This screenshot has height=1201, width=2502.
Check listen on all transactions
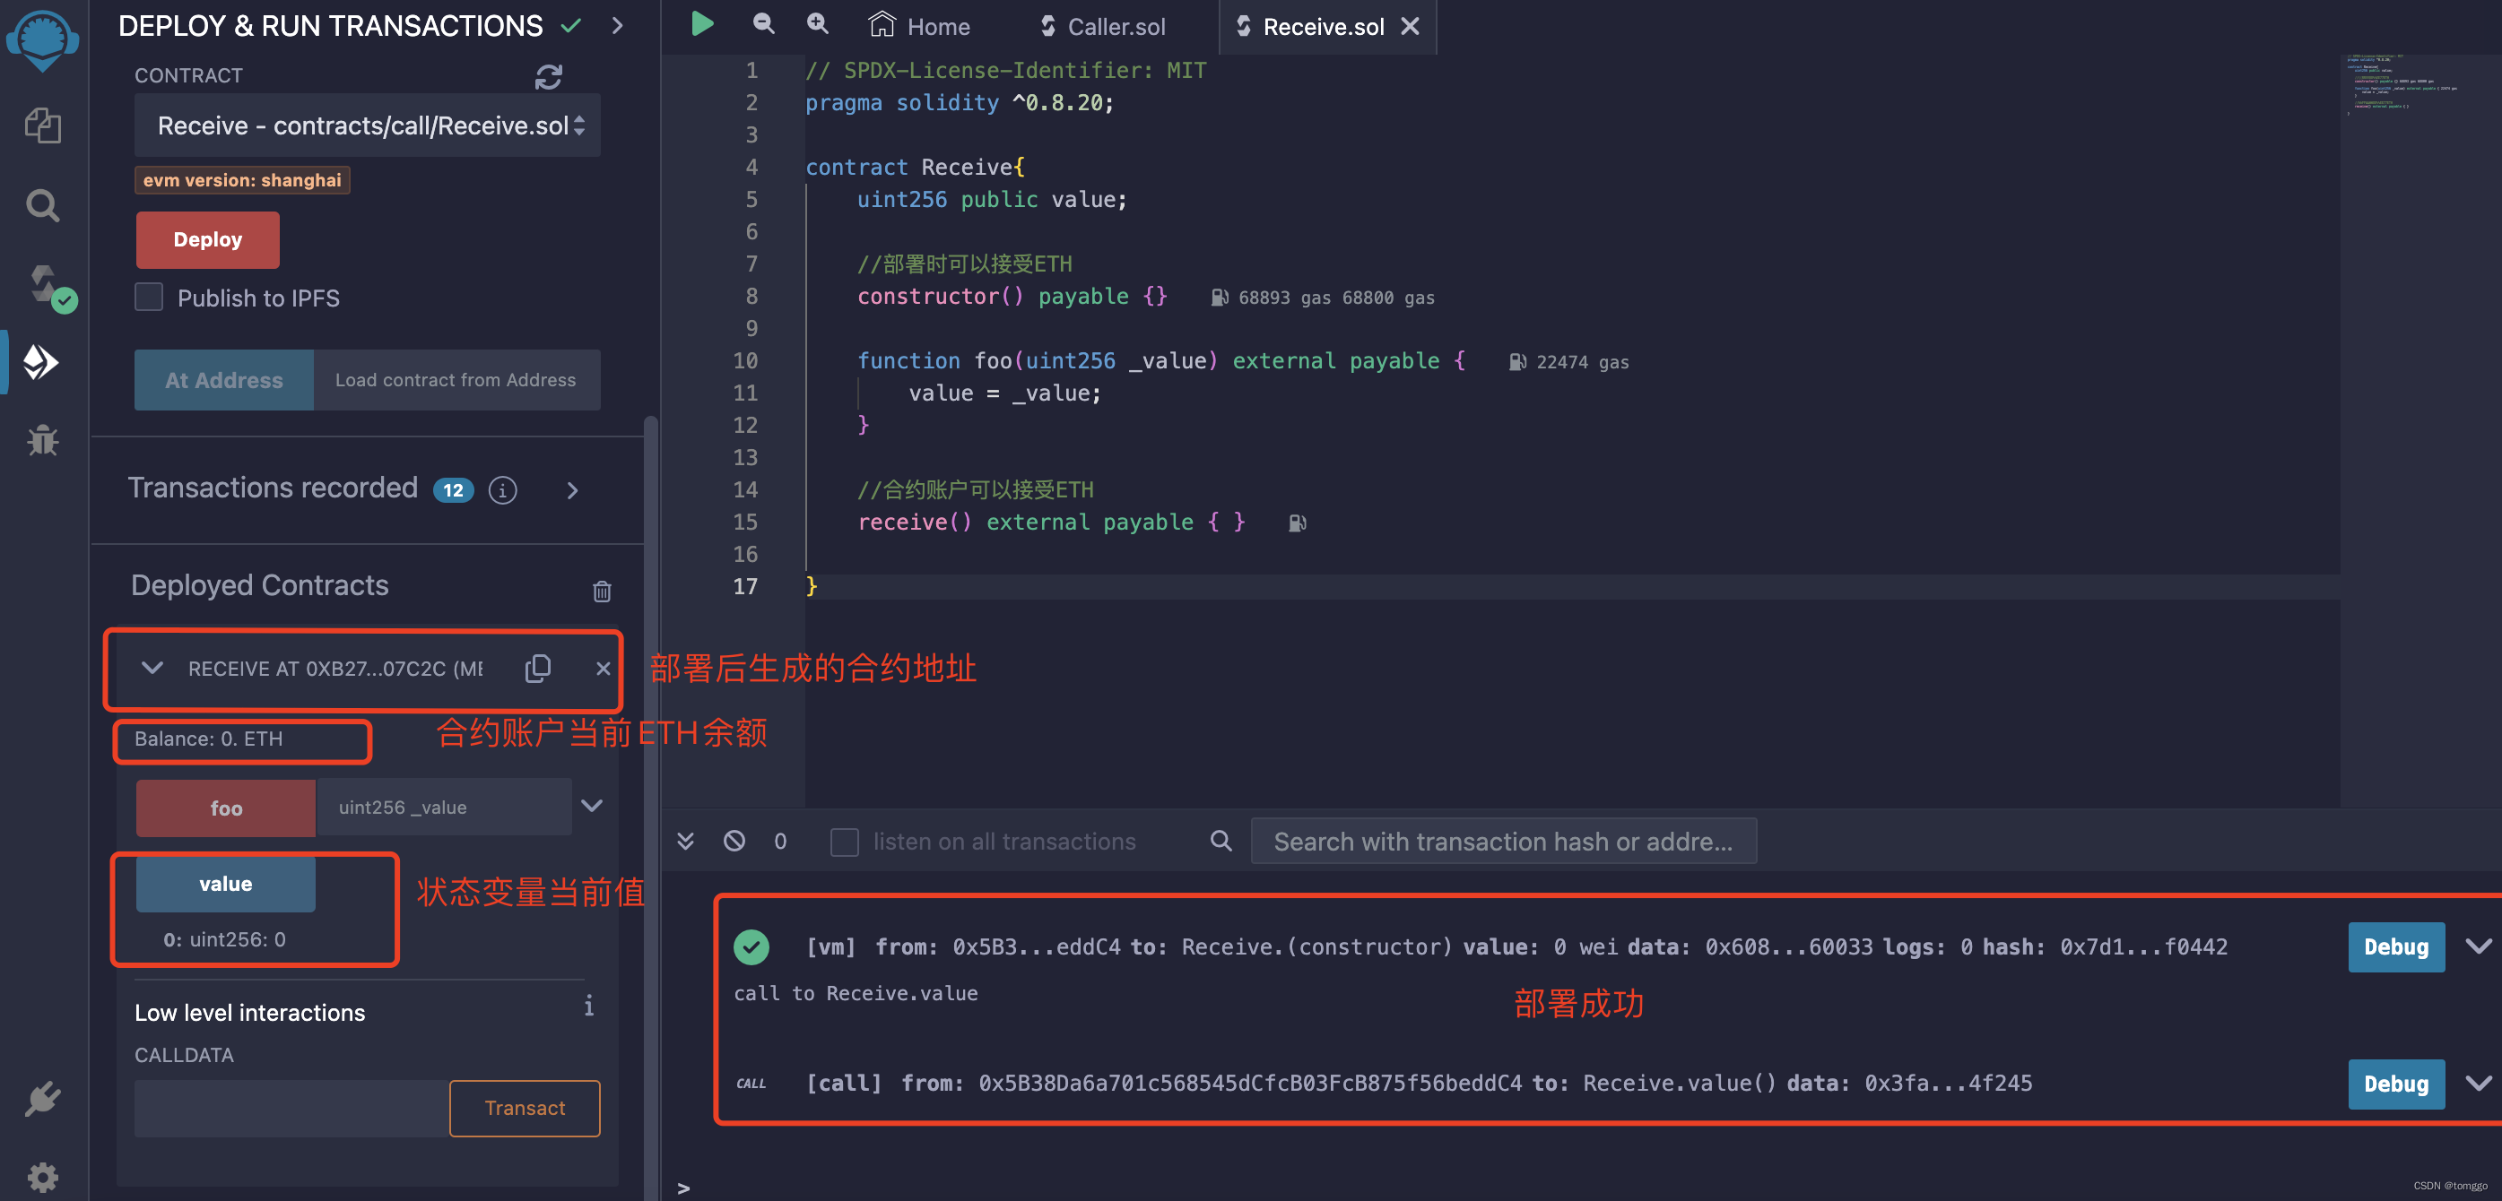(x=844, y=842)
